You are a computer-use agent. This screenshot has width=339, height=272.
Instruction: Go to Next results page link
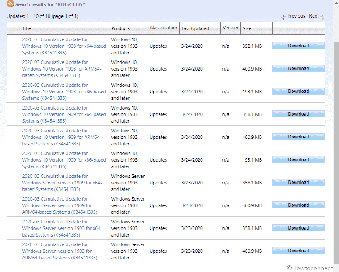(314, 16)
